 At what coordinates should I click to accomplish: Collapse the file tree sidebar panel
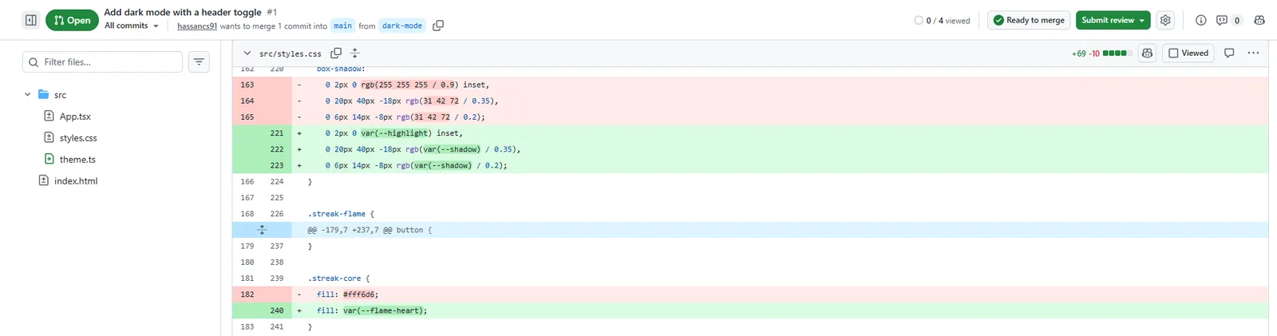click(30, 20)
